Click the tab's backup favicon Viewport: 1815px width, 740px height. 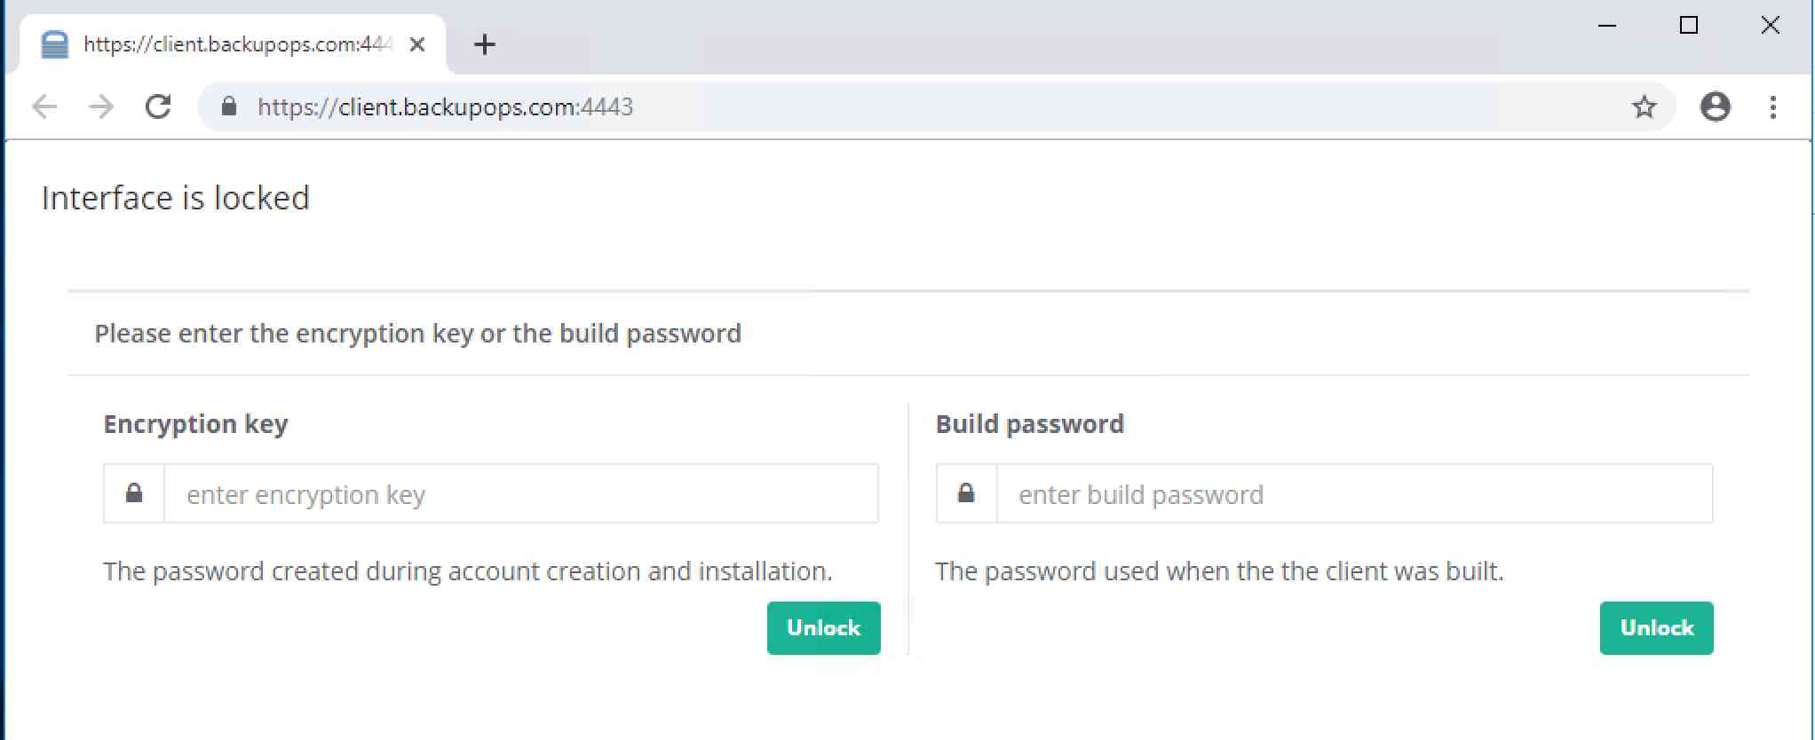[x=55, y=44]
